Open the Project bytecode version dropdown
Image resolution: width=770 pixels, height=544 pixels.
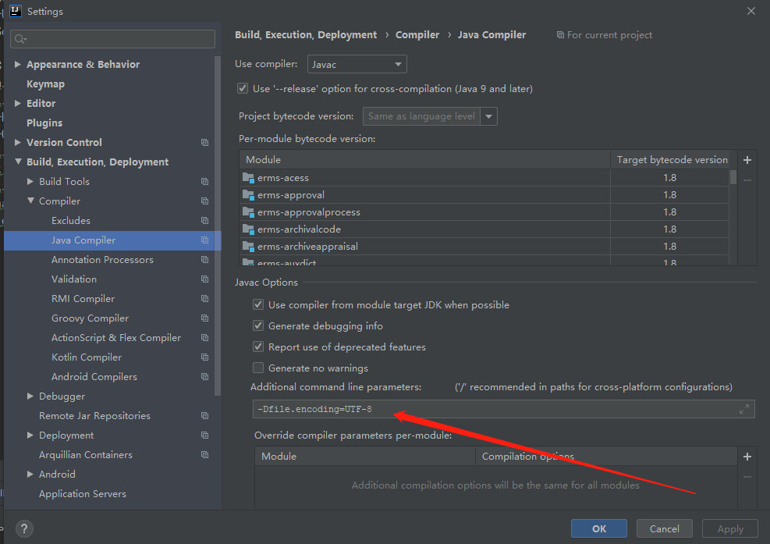489,114
